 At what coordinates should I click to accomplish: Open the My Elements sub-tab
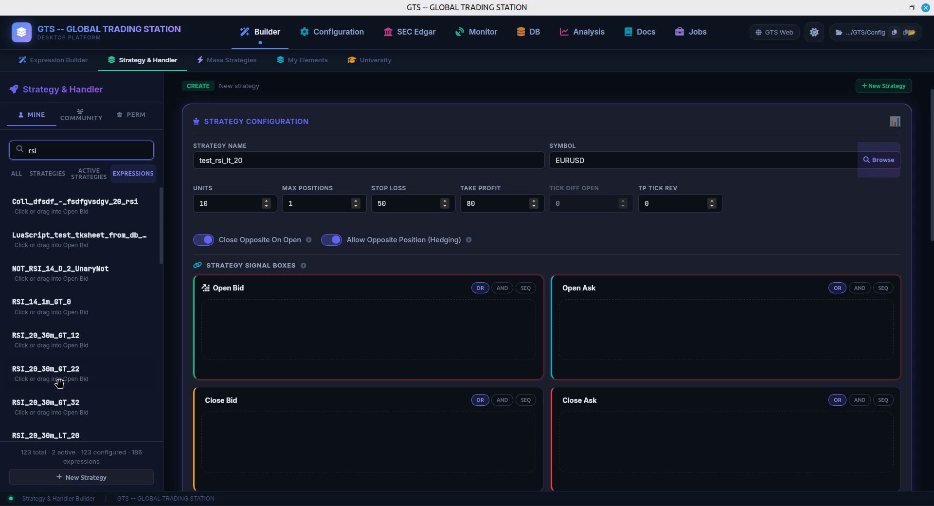click(302, 60)
